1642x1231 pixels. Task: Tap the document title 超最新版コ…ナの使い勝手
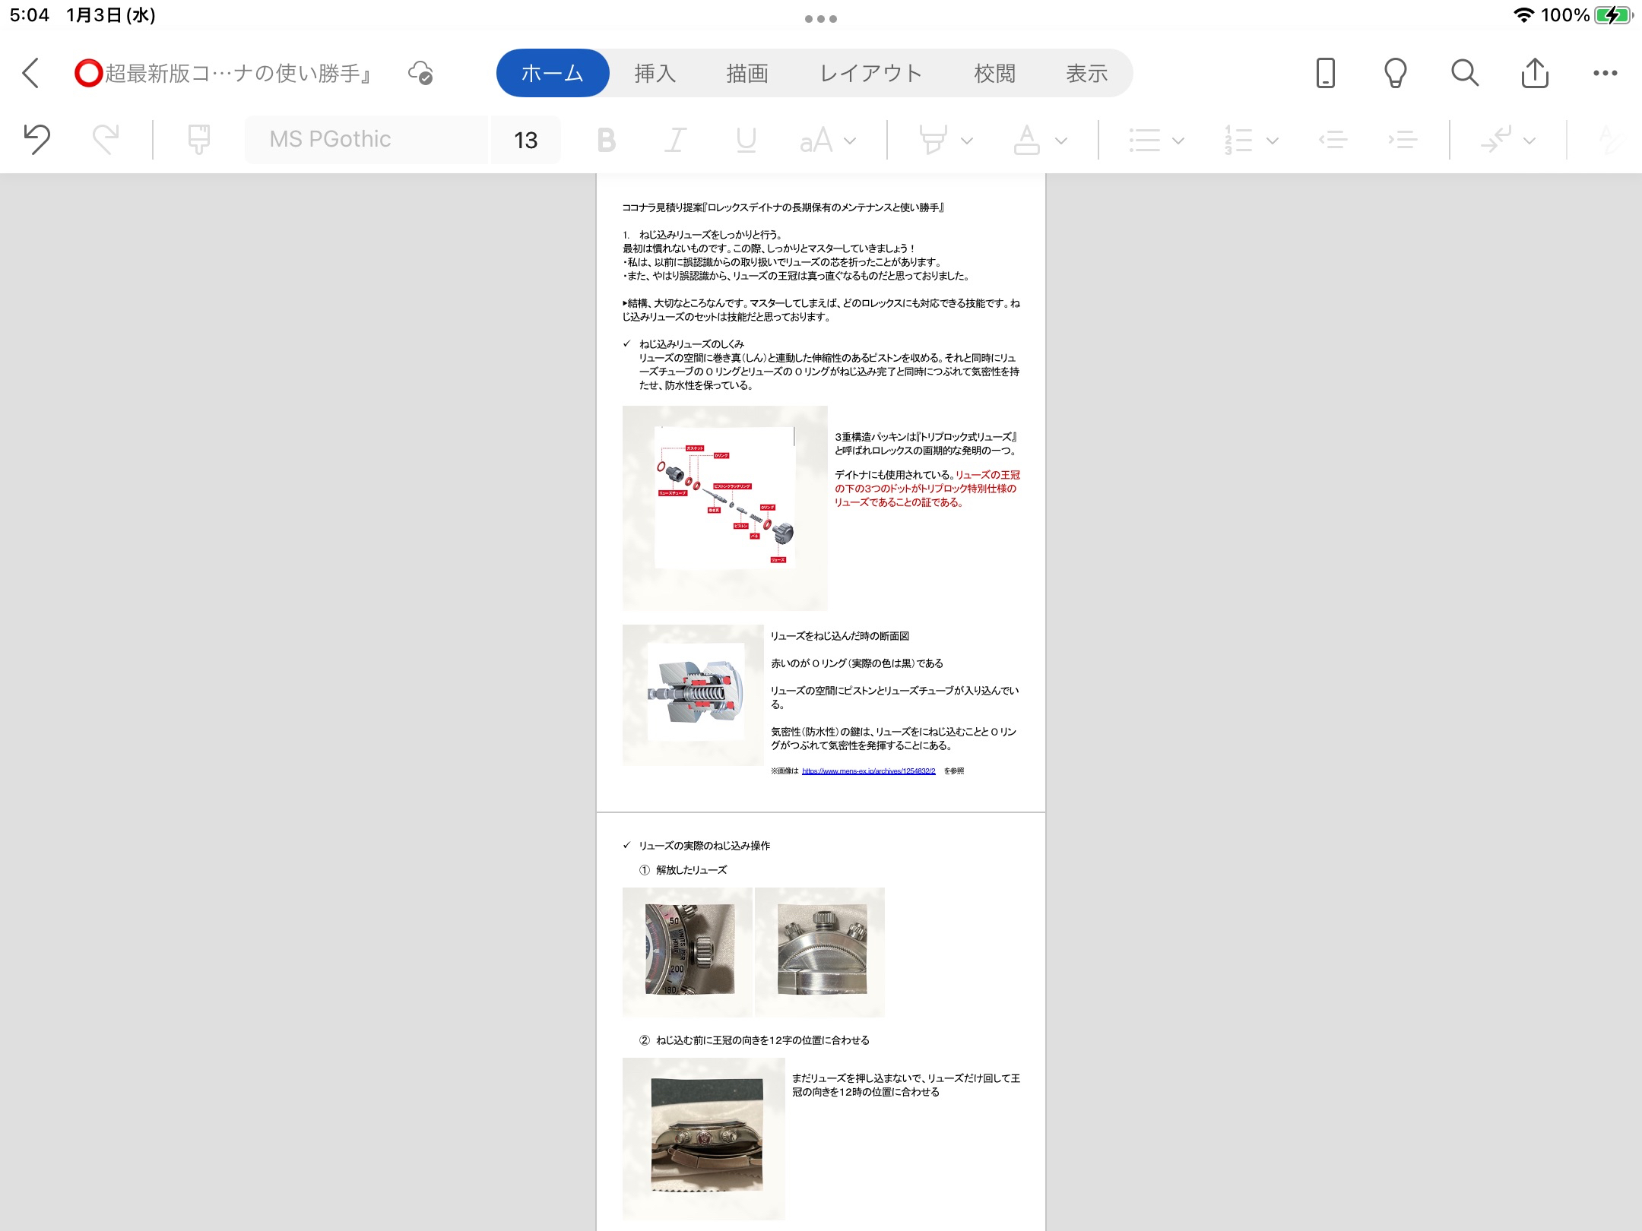coord(223,73)
